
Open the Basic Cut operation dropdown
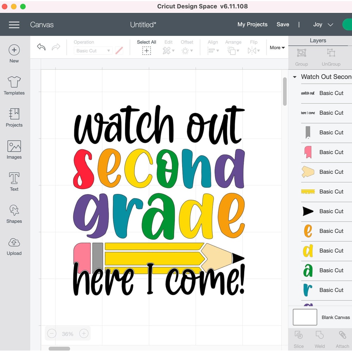tap(93, 51)
